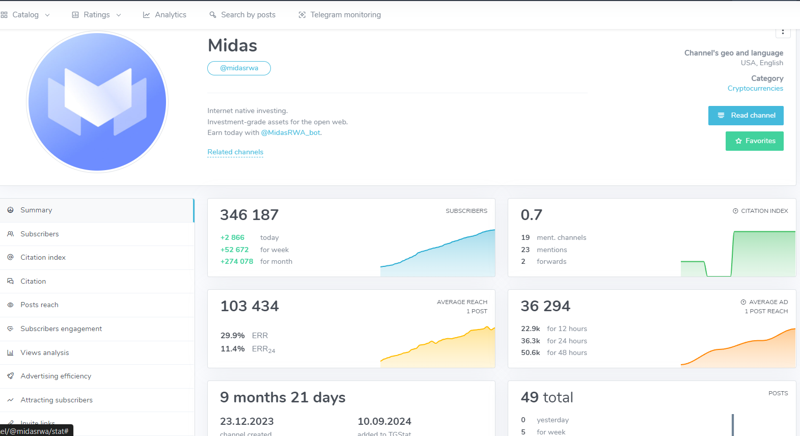The height and width of the screenshot is (436, 800).
Task: Click the Analytics chart icon
Action: (147, 15)
